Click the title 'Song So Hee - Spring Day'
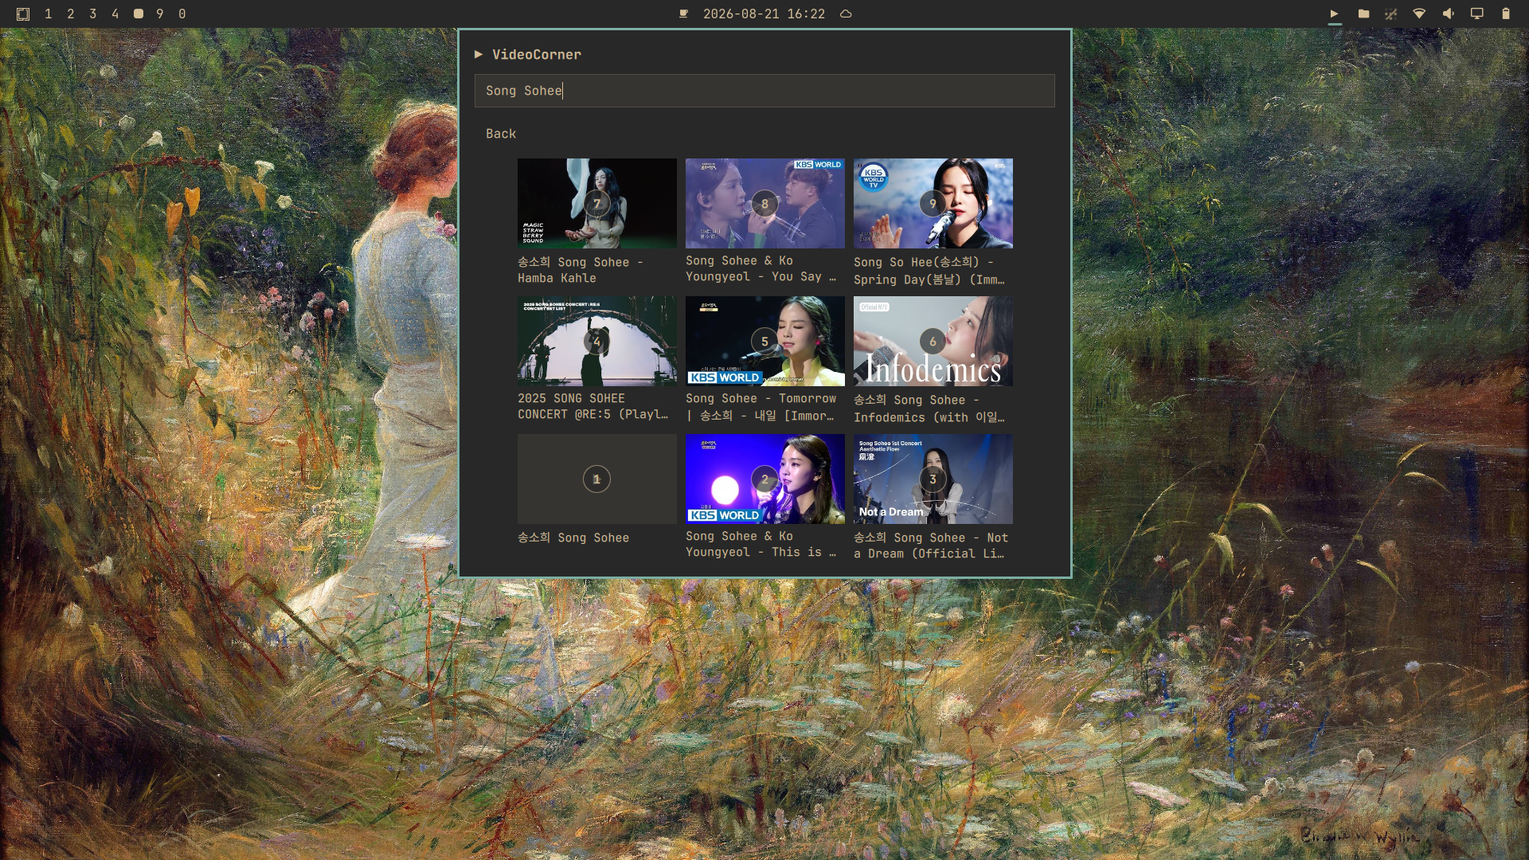1529x860 pixels. (929, 271)
